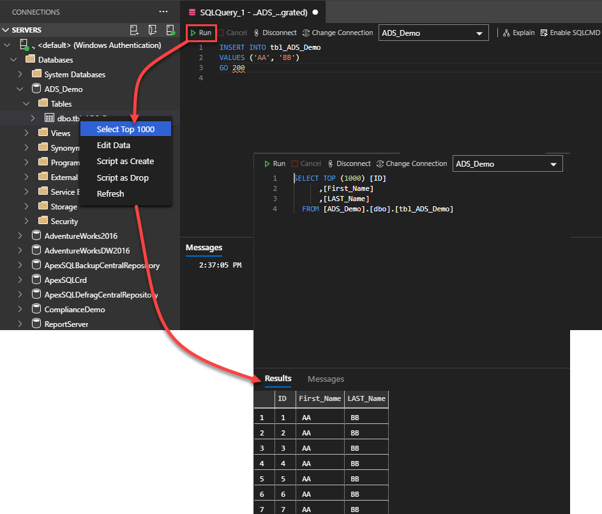Click Change Connection in the SELECT query toolbar
Image resolution: width=602 pixels, height=514 pixels.
pos(412,163)
